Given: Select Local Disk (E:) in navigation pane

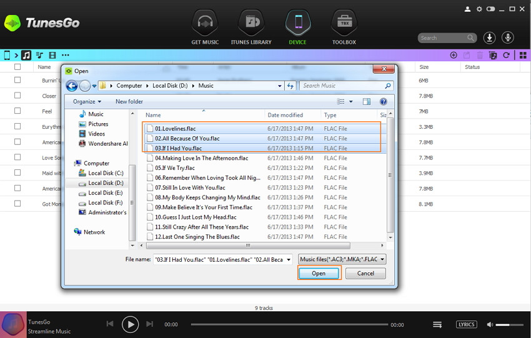Looking at the screenshot, I should tap(106, 192).
